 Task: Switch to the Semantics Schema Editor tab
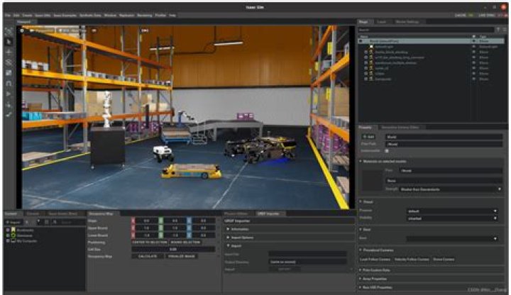click(400, 128)
